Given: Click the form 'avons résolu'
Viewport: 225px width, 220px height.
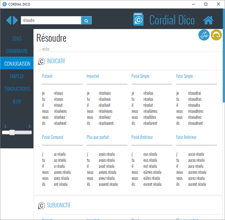Looking at the screenshot, I should click(x=63, y=172).
